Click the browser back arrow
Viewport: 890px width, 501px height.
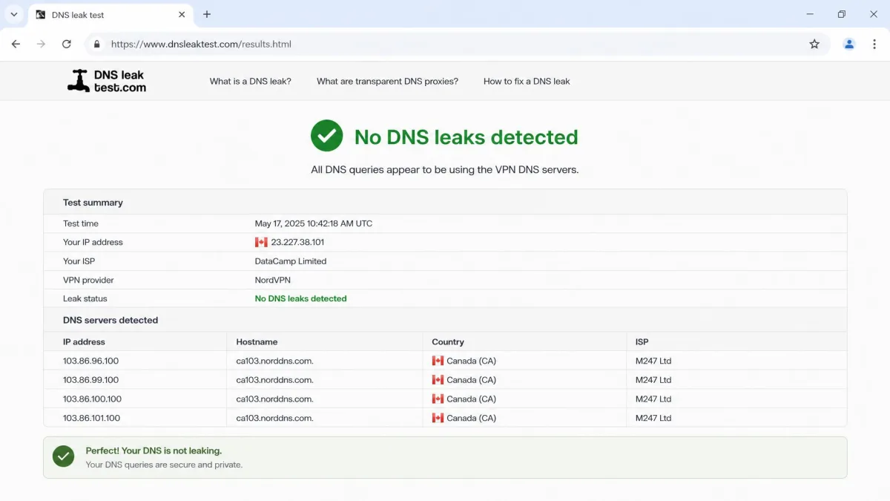click(16, 44)
